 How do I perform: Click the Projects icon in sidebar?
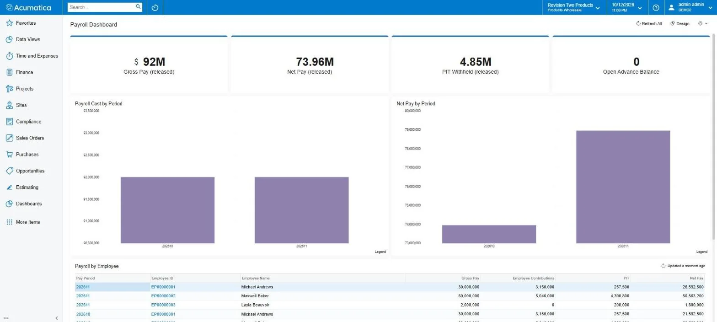9,89
